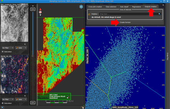The width and height of the screenshot is (170, 109).
Task: Click the Create horizon button
Action: pos(125,22)
